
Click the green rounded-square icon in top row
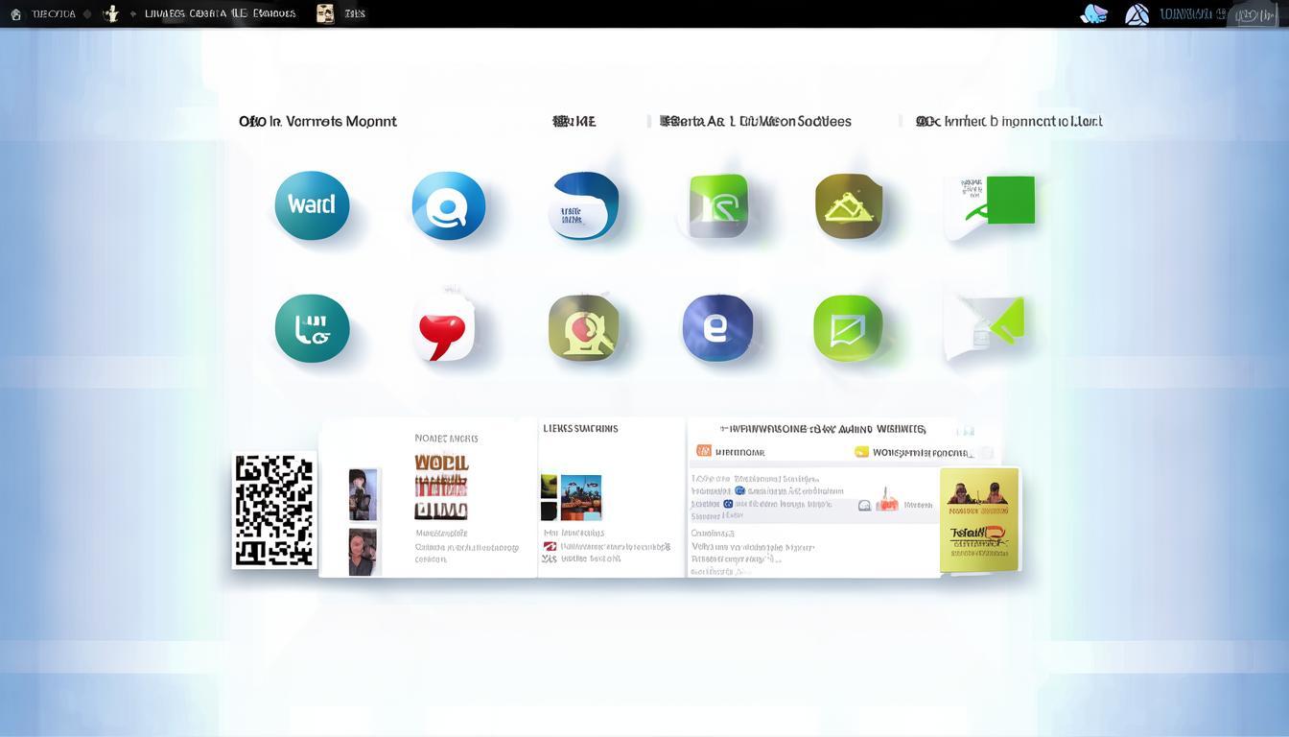pos(718,205)
